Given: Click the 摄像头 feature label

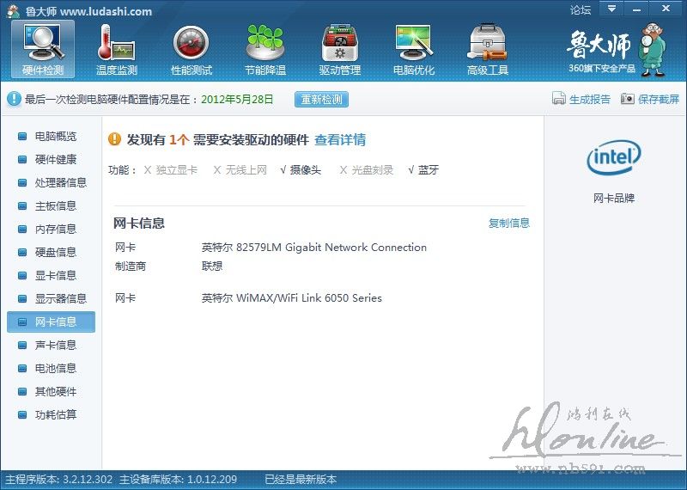Looking at the screenshot, I should pyautogui.click(x=306, y=169).
